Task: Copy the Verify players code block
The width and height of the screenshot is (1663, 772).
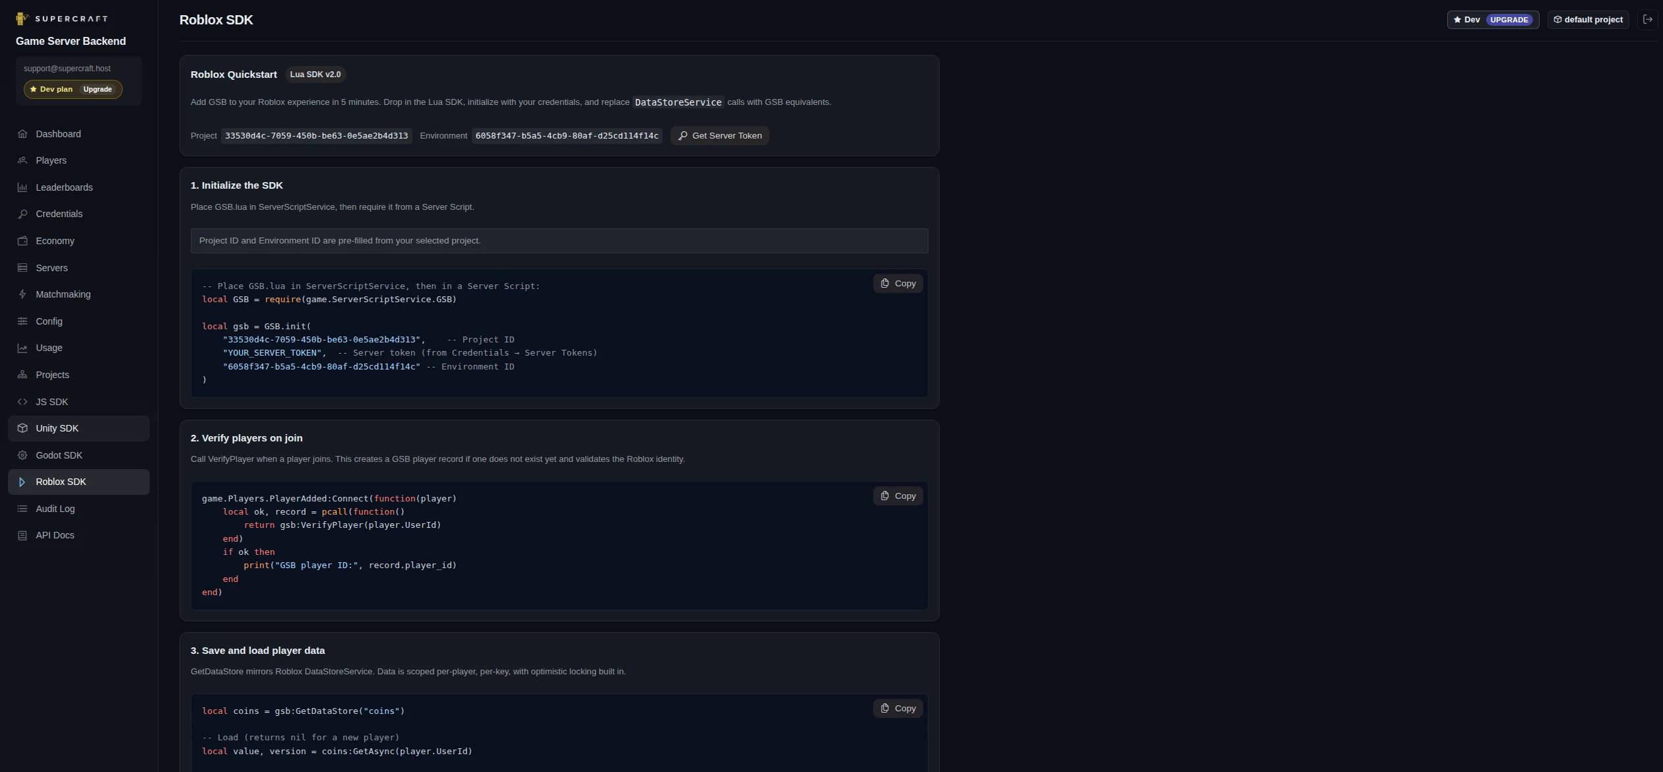Action: (x=897, y=496)
